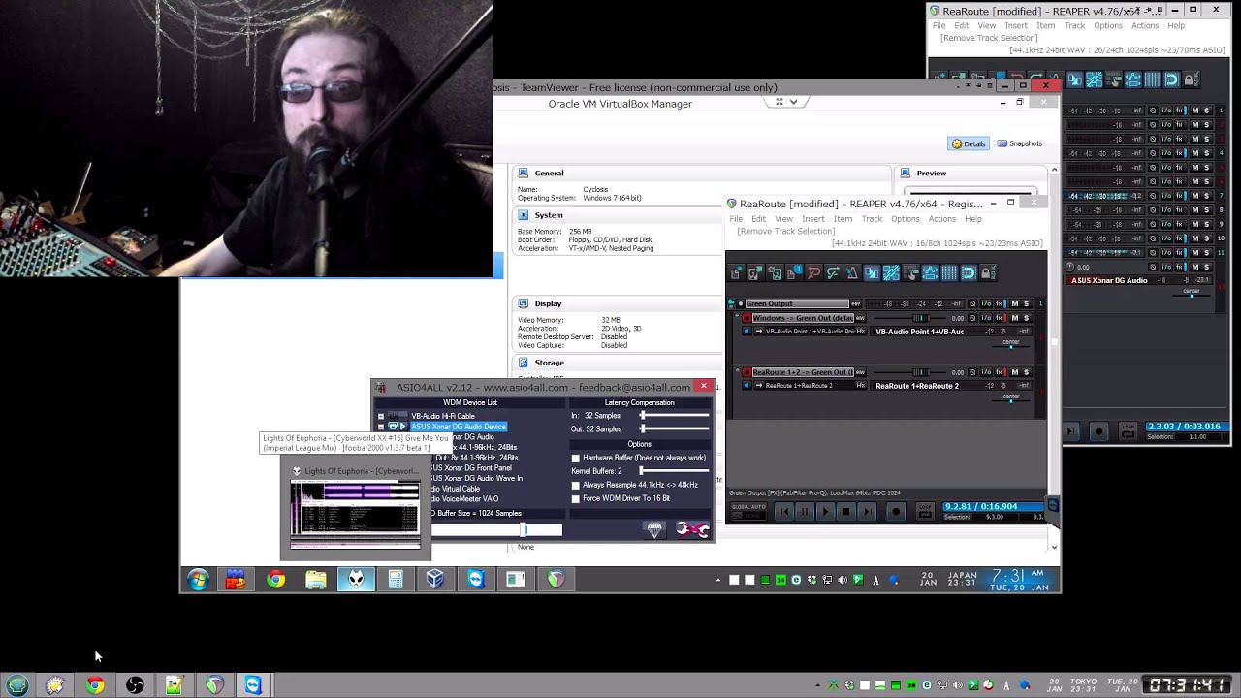Toggle the Loop repeat button in the front REAPER transport
The width and height of the screenshot is (1241, 698).
click(925, 511)
